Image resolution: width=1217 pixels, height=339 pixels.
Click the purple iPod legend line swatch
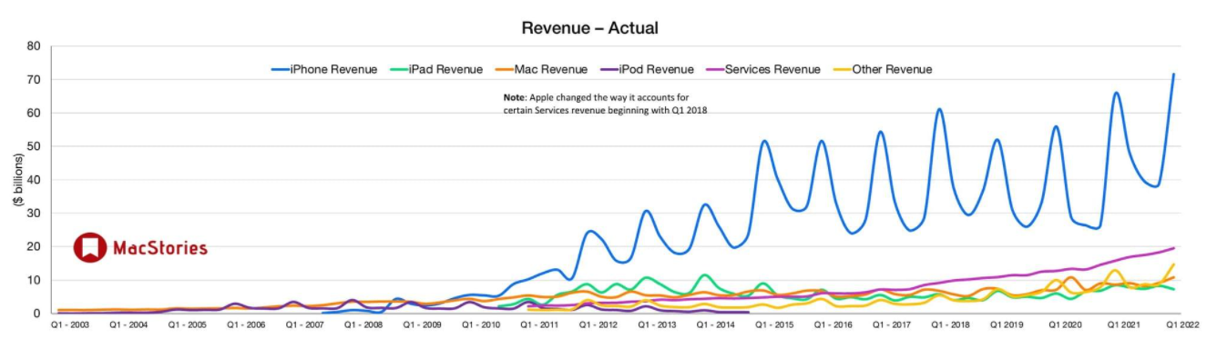pos(608,70)
